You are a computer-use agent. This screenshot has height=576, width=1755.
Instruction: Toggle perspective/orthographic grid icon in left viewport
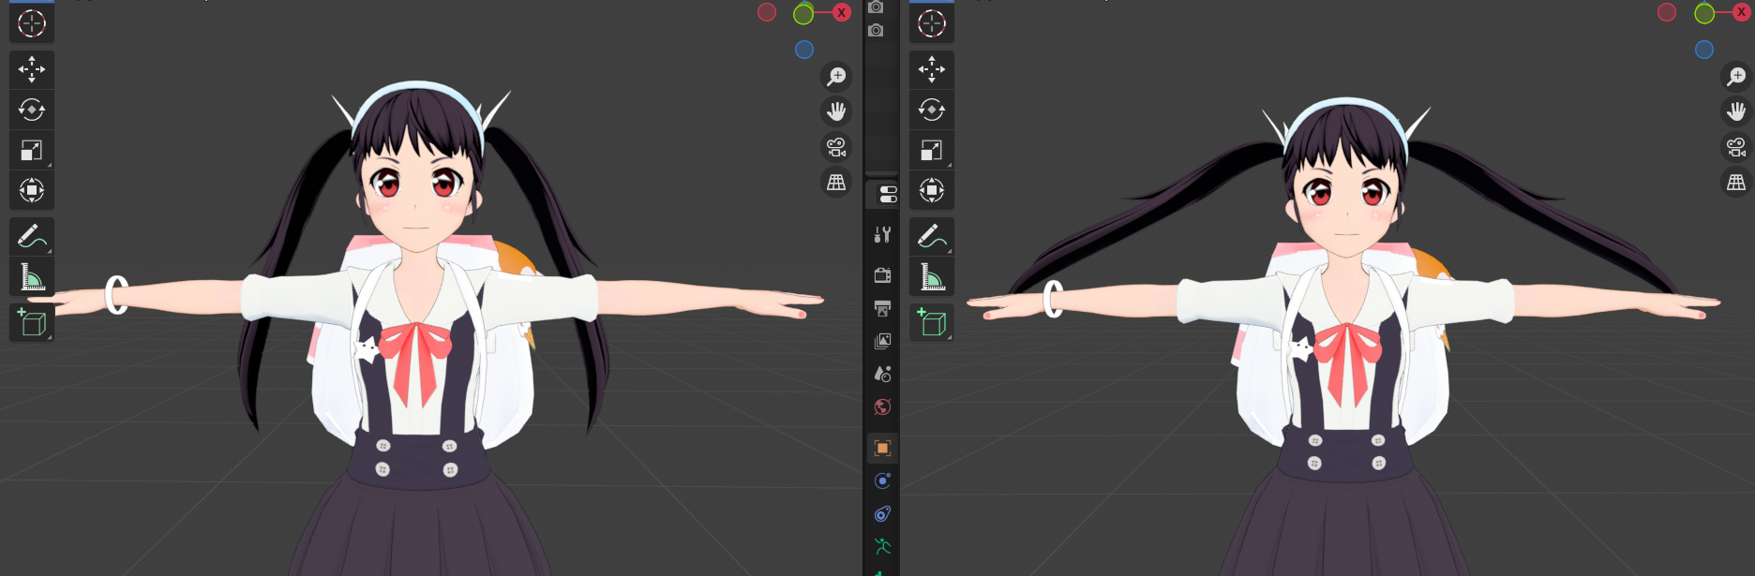(836, 182)
